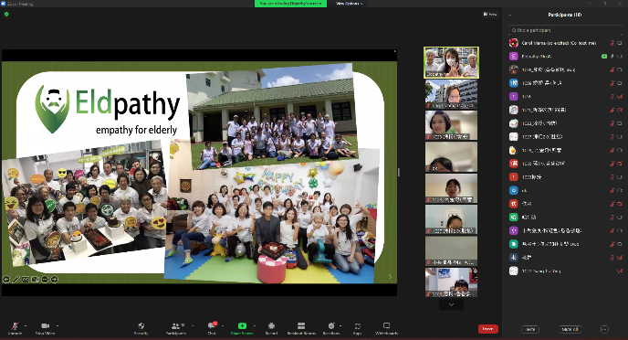Click the Find a participant search field
628x340 pixels.
[565, 30]
